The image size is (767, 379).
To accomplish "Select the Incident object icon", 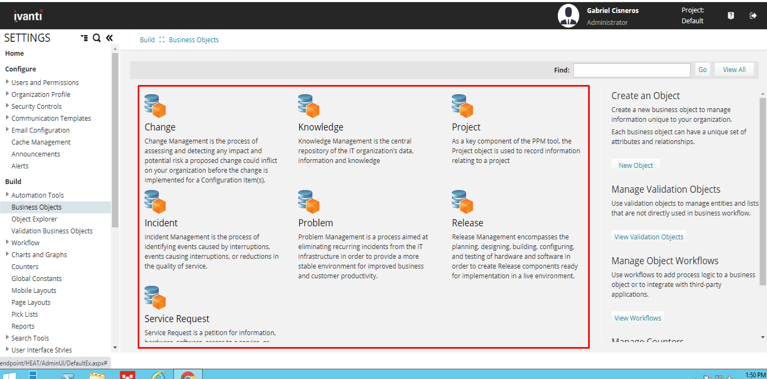I will (155, 202).
